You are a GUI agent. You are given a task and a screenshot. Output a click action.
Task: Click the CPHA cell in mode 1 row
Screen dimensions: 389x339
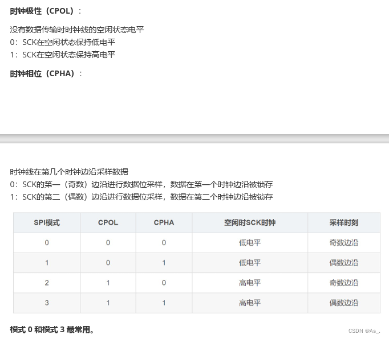(164, 263)
